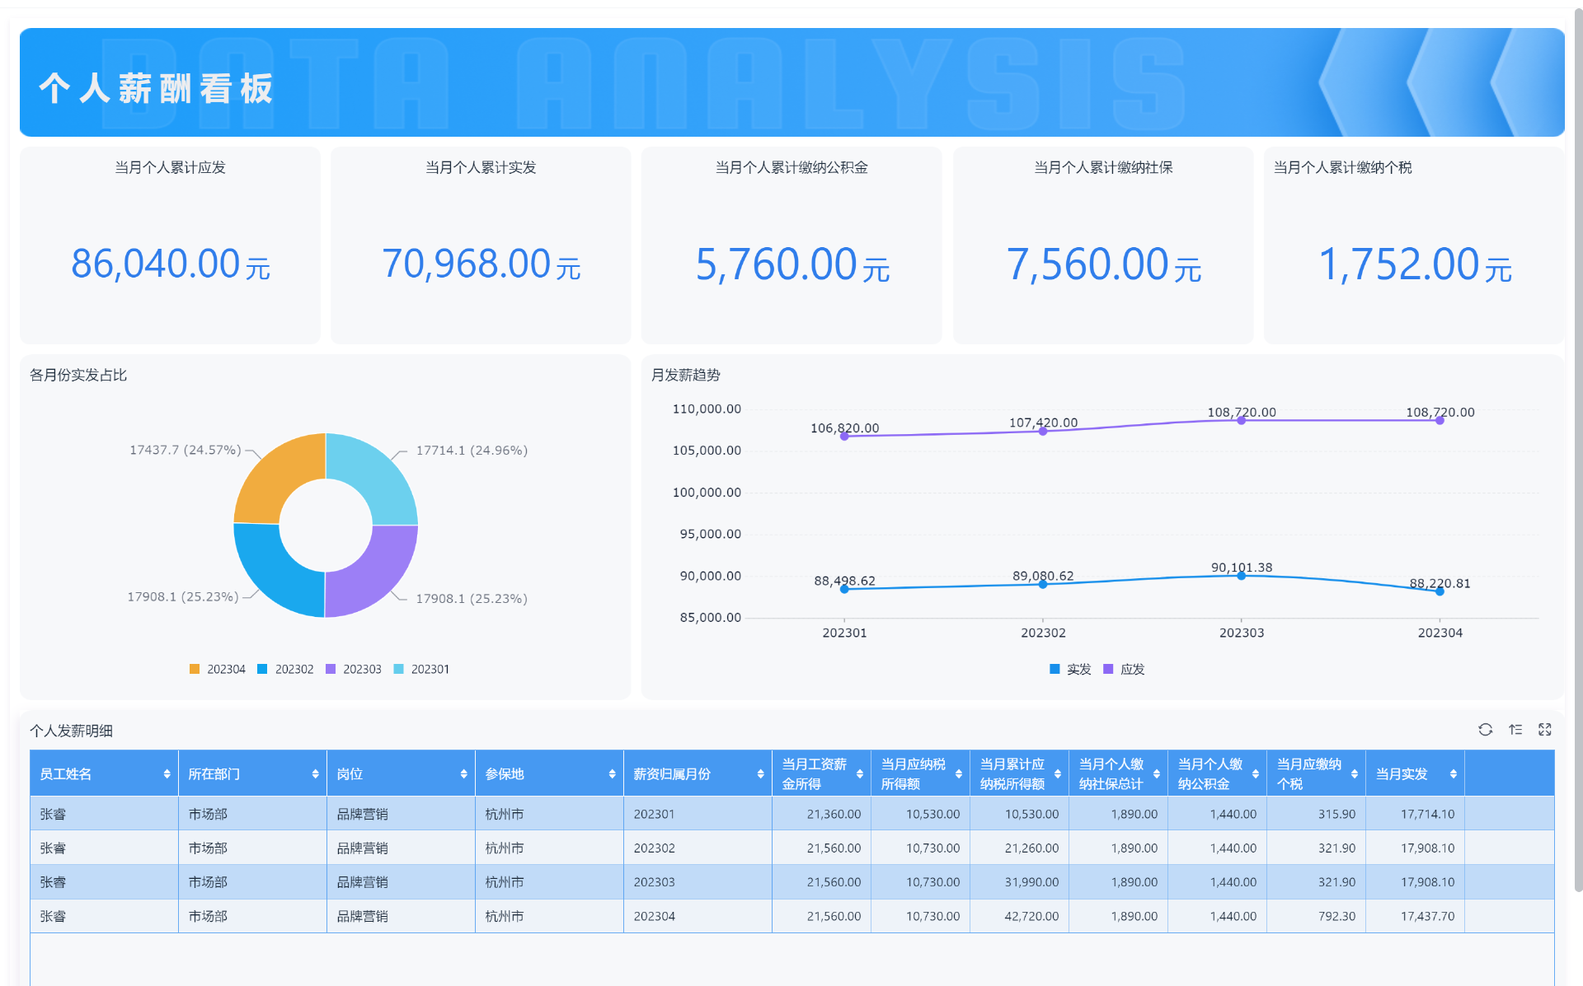Click sort arrows on 薪资归属月份 column

[x=760, y=774]
